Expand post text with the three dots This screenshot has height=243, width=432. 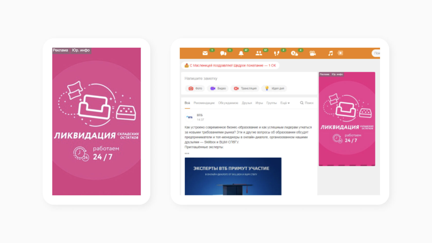click(x=187, y=154)
